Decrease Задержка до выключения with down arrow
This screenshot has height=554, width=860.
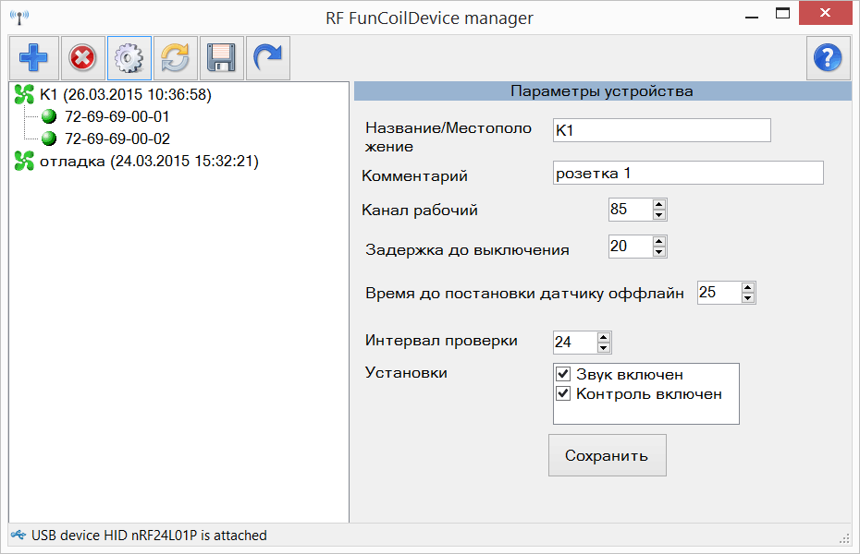click(659, 252)
